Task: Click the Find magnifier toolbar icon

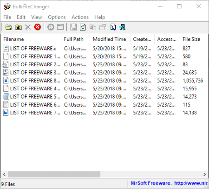Action: [x=112, y=27]
